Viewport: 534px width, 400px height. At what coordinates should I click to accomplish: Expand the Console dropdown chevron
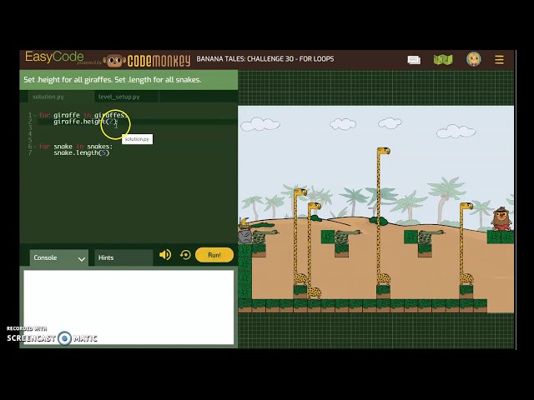coord(82,259)
